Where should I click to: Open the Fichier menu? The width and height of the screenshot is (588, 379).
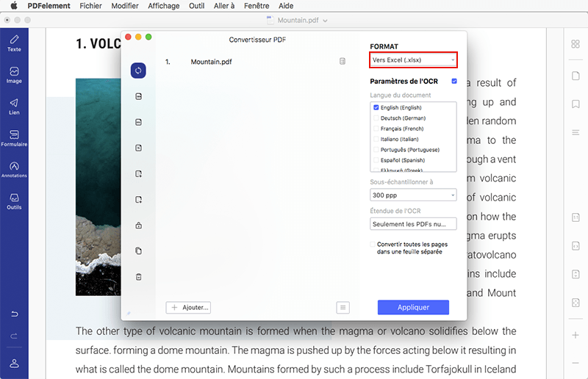pyautogui.click(x=90, y=6)
